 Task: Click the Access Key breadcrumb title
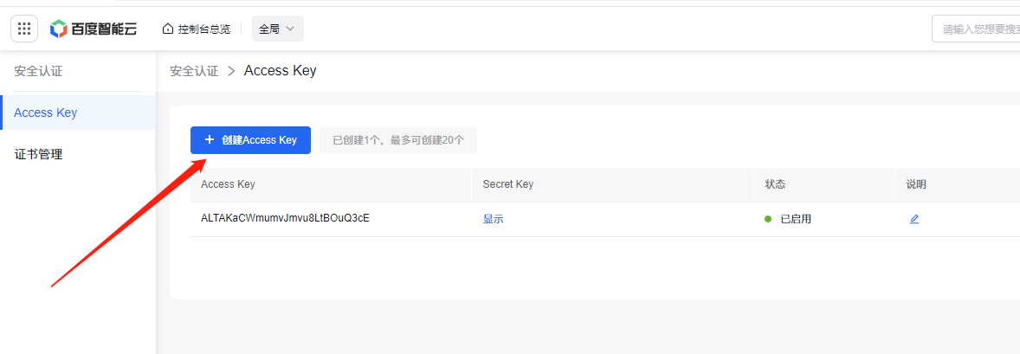coord(280,71)
